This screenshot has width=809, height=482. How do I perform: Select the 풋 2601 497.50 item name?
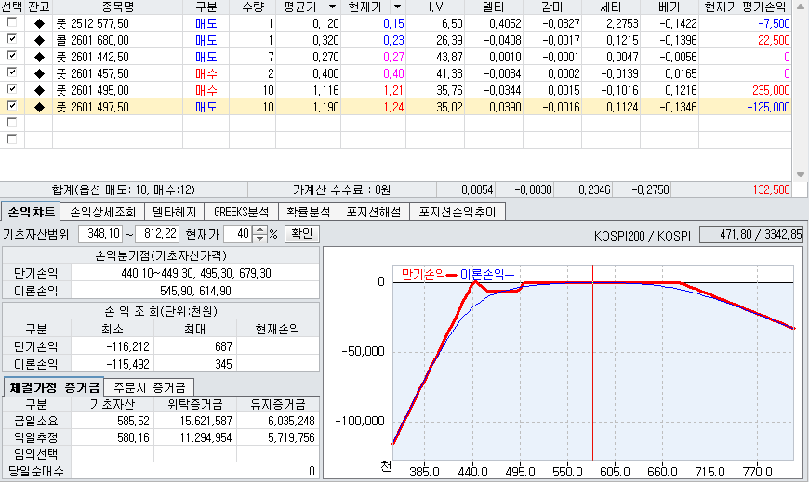point(92,107)
